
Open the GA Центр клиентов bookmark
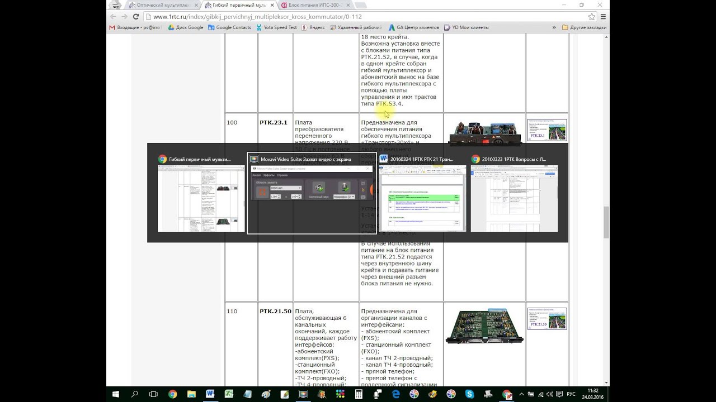(x=414, y=27)
